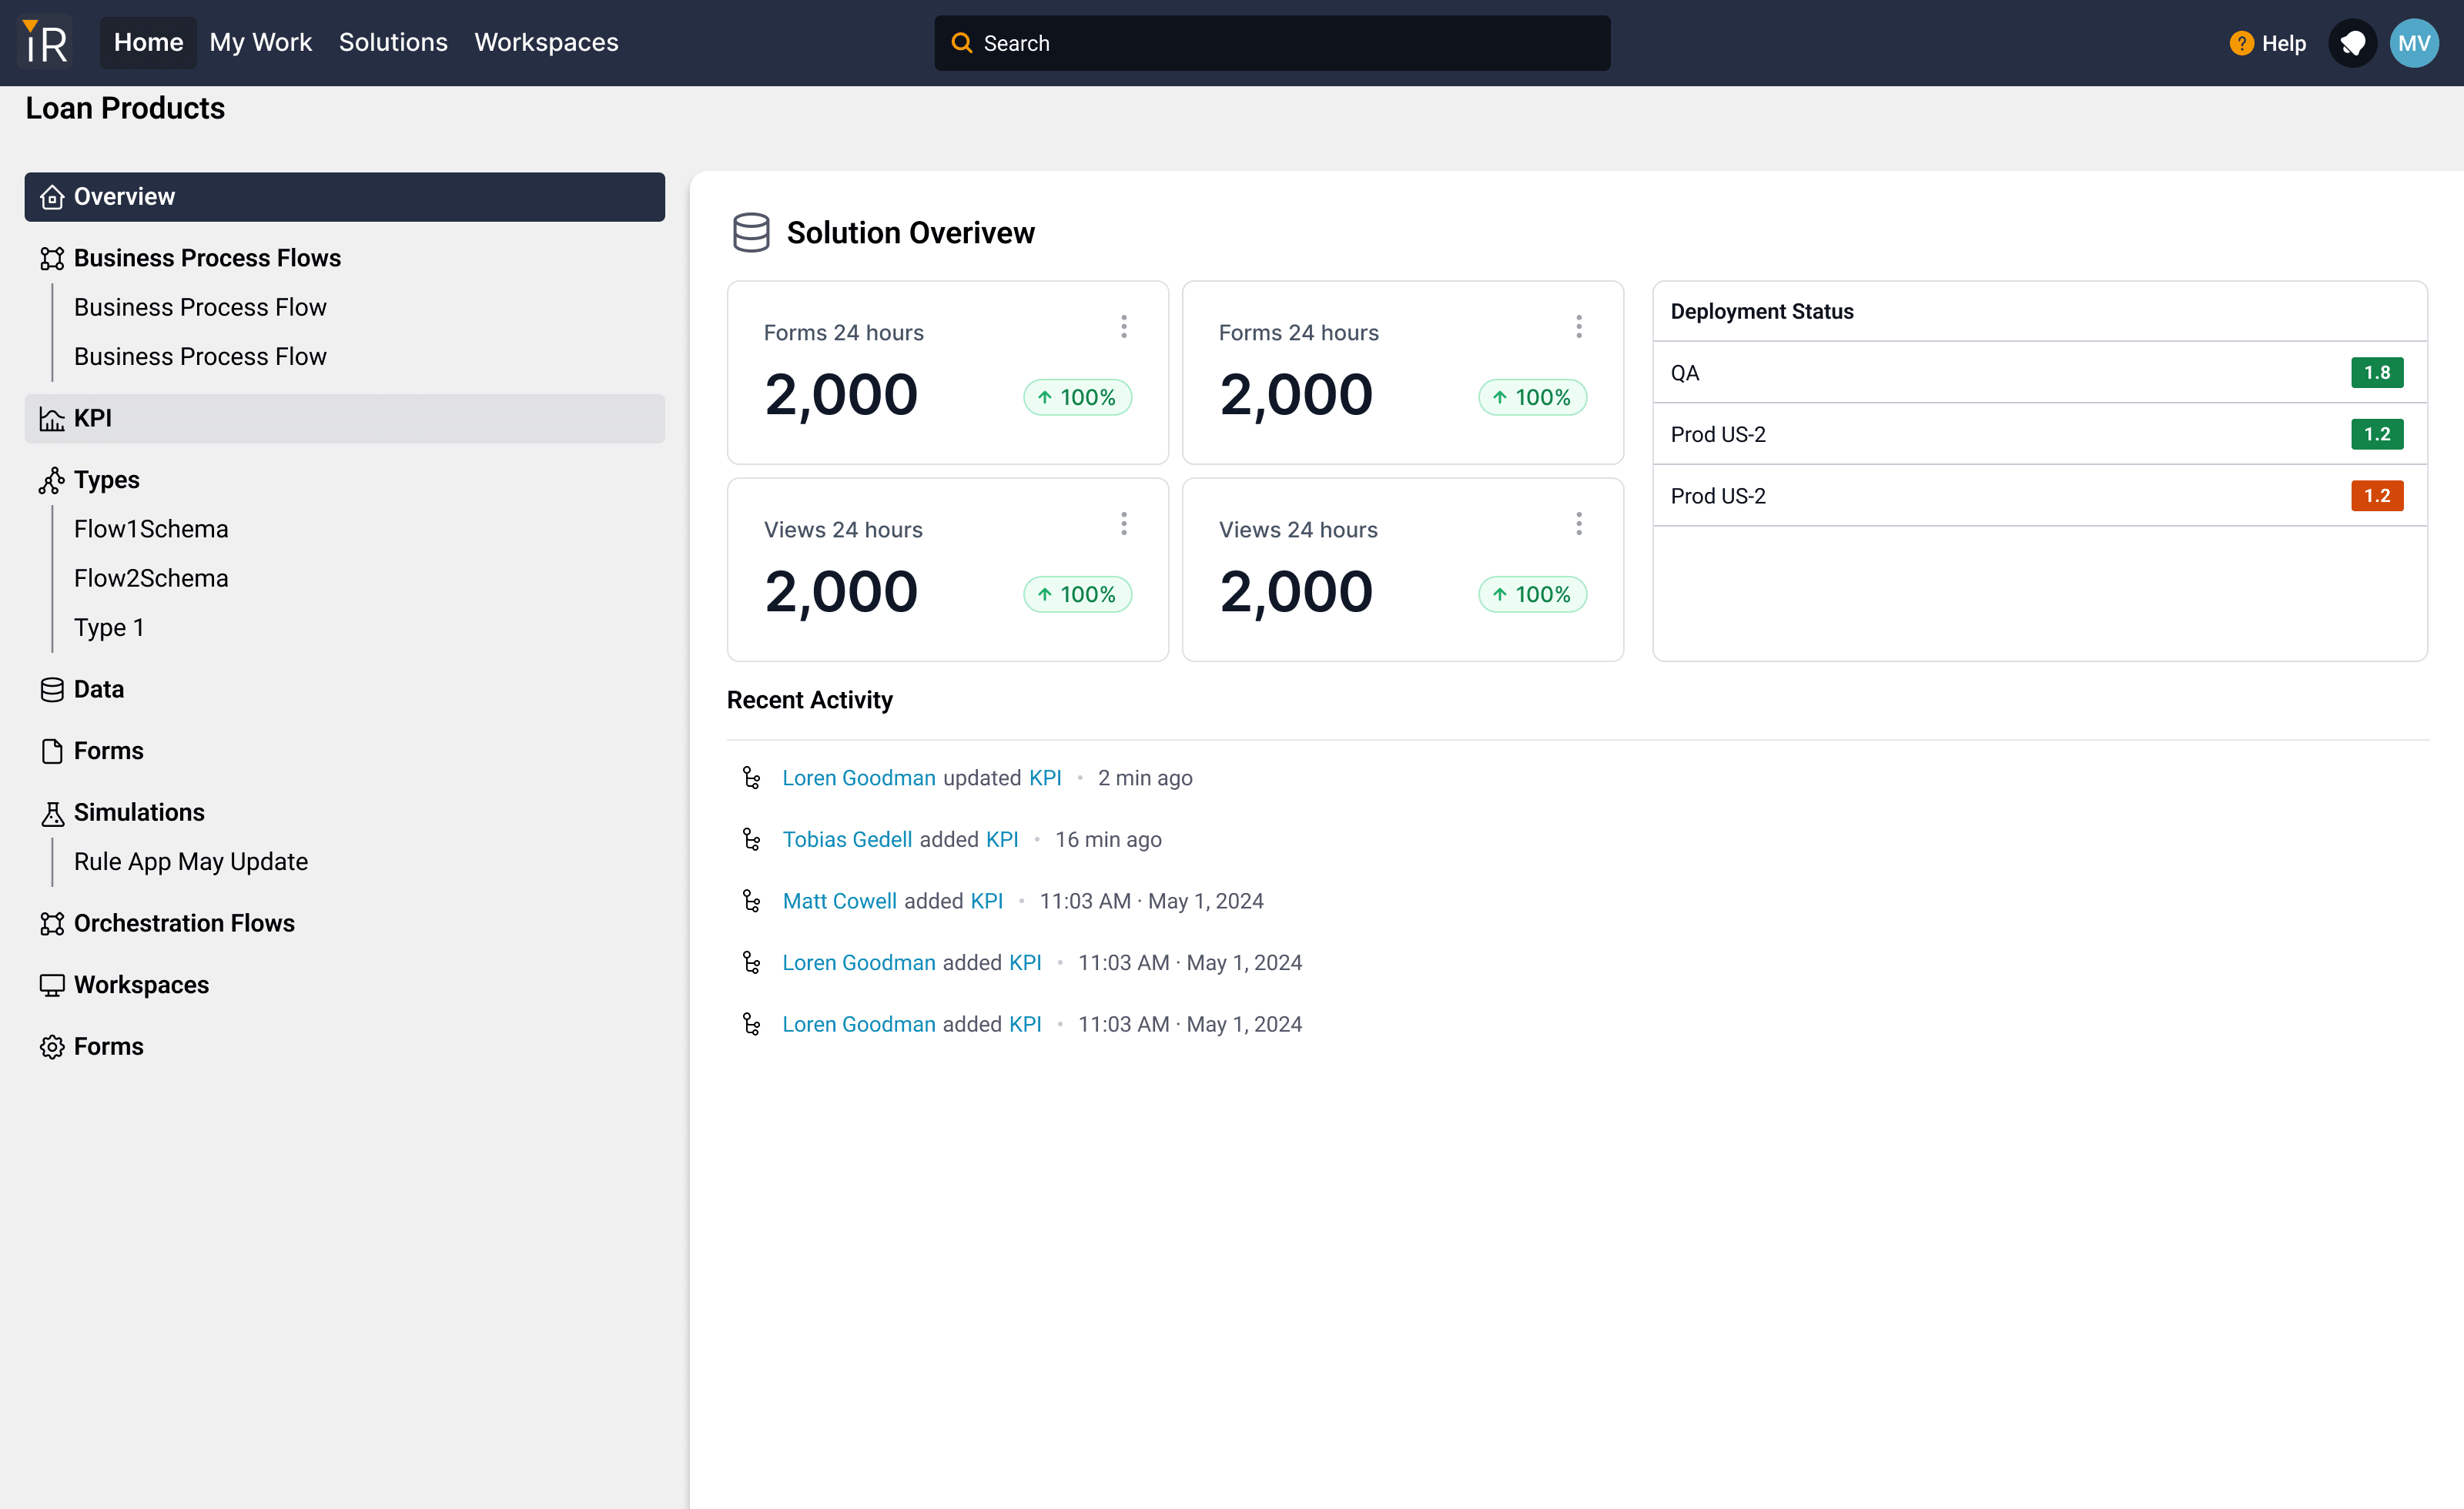Open options menu on first Views 24 hours card
This screenshot has height=1509, width=2464.
1124,524
